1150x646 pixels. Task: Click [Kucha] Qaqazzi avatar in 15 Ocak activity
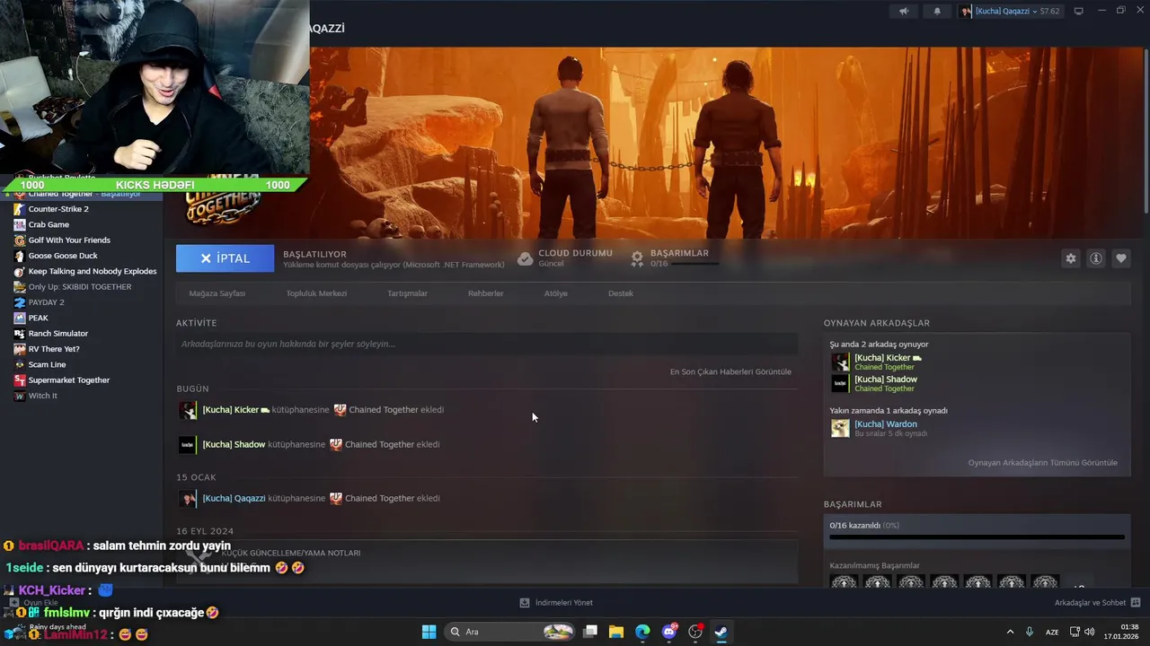(x=187, y=499)
